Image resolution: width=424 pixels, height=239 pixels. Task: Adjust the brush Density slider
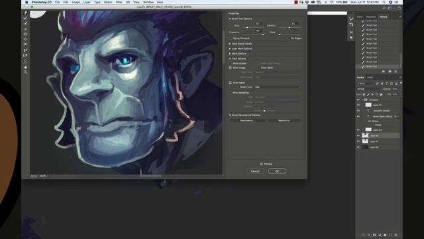[x=290, y=27]
